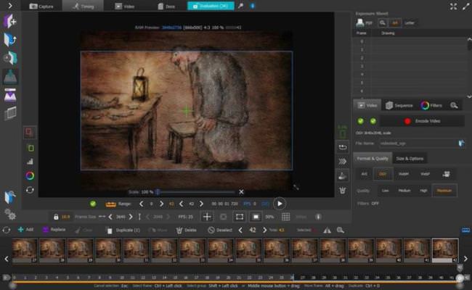Open the Docs tab

coord(166,6)
